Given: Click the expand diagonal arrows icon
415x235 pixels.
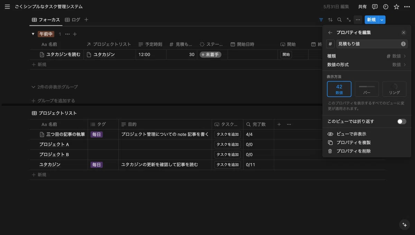Looking at the screenshot, I should [349, 20].
